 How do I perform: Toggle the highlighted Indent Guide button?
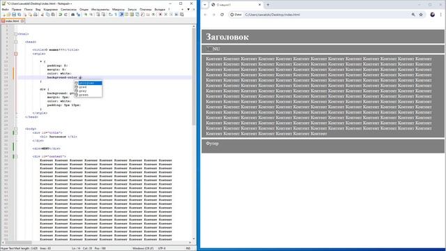pyautogui.click(x=121, y=15)
